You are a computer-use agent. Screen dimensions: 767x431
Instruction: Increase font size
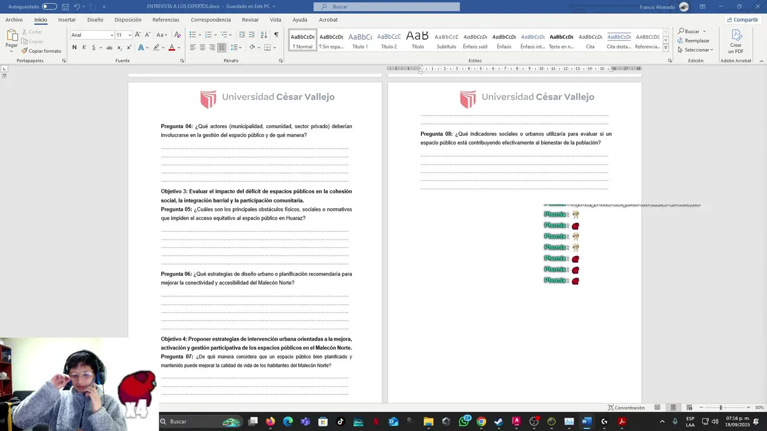pyautogui.click(x=138, y=35)
